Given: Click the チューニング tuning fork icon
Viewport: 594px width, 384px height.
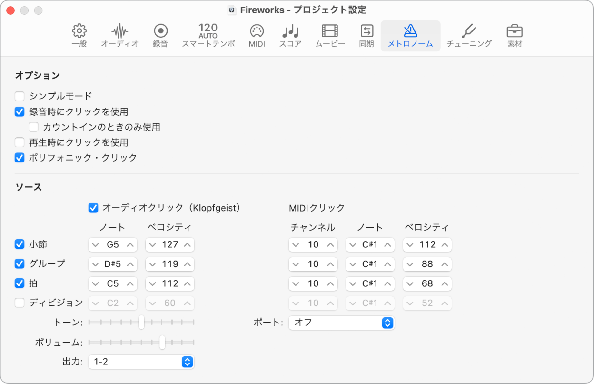Looking at the screenshot, I should [469, 34].
